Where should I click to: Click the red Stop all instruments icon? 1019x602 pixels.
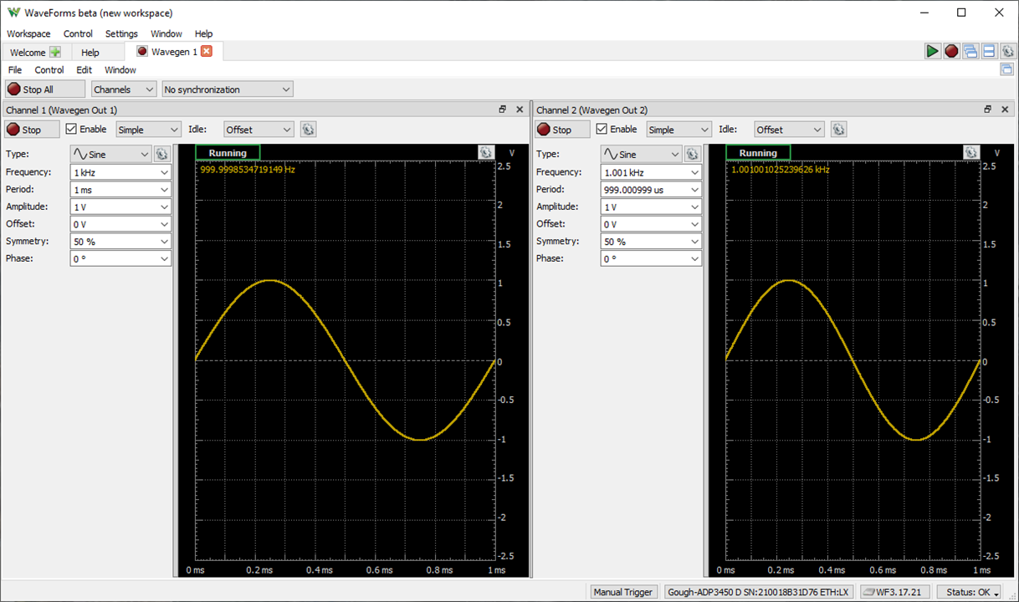point(951,51)
